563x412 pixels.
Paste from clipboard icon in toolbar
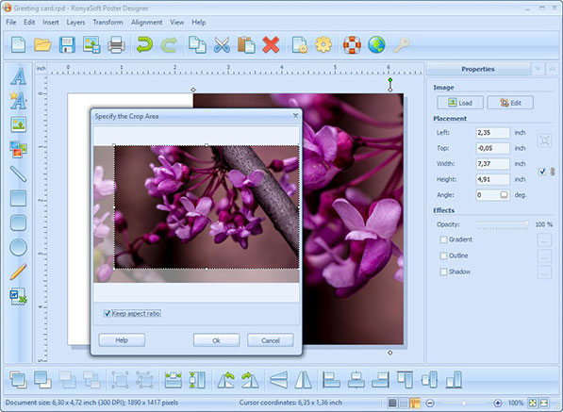(x=246, y=45)
